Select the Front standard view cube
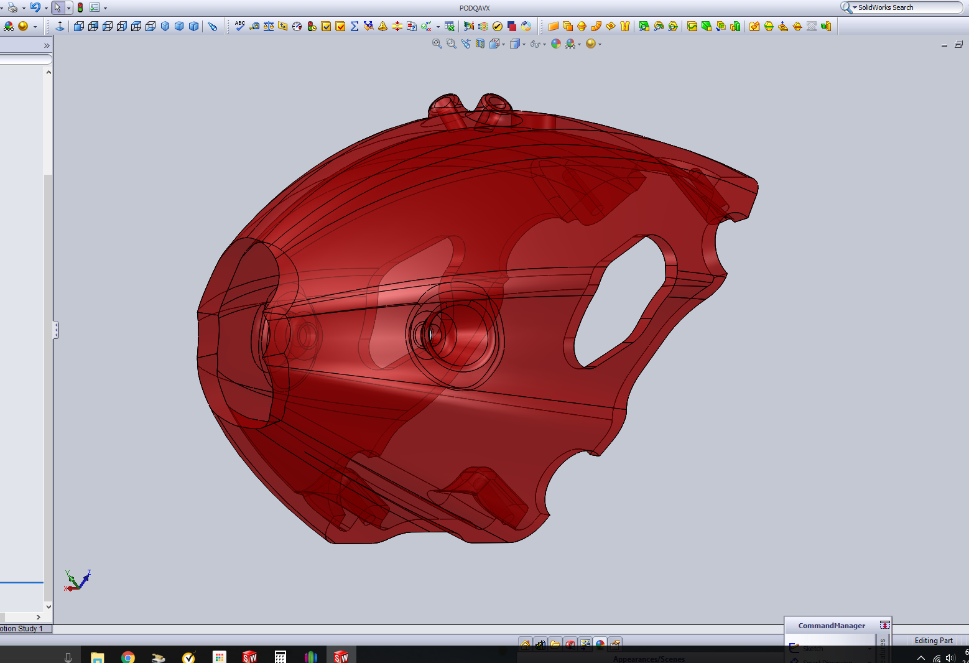 (x=79, y=26)
